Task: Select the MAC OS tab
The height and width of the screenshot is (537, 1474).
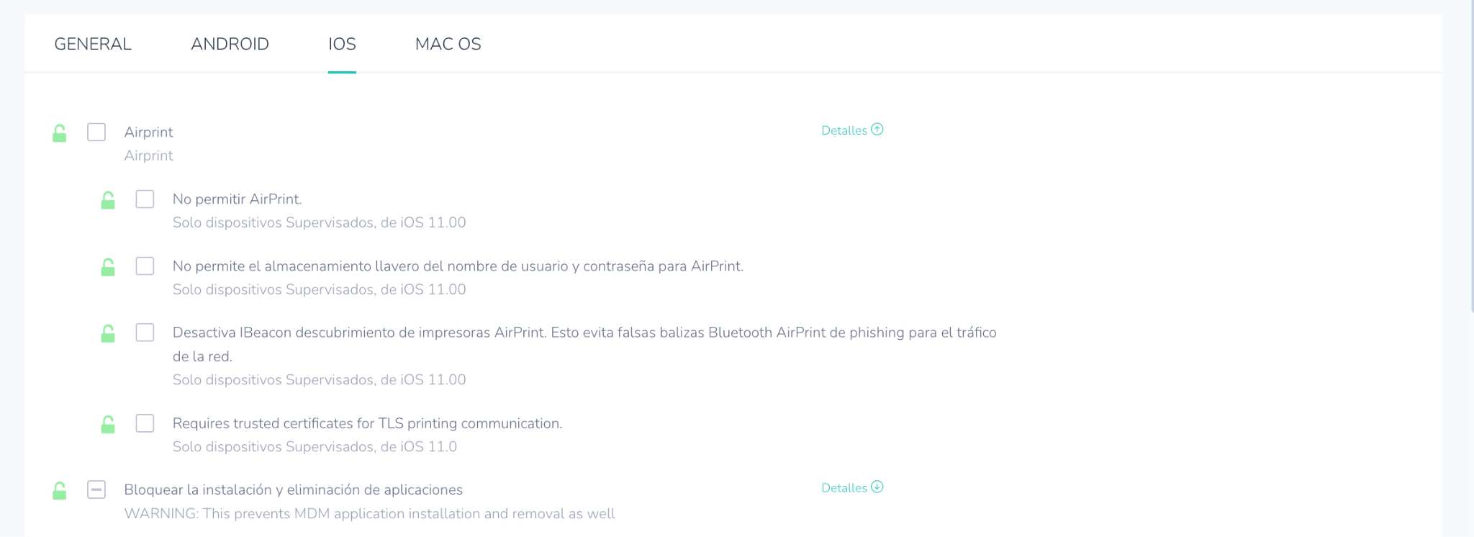Action: [x=448, y=44]
